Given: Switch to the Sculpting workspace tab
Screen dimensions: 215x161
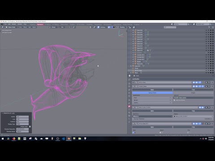Looking at the screenshot, I should [47, 25].
